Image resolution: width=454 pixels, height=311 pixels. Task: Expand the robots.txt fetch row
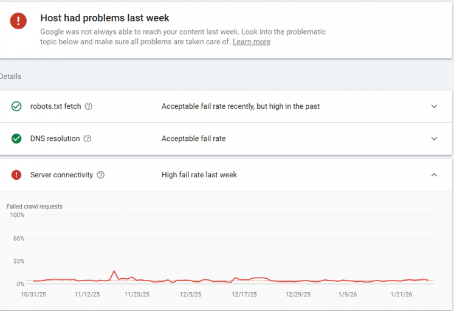point(434,106)
